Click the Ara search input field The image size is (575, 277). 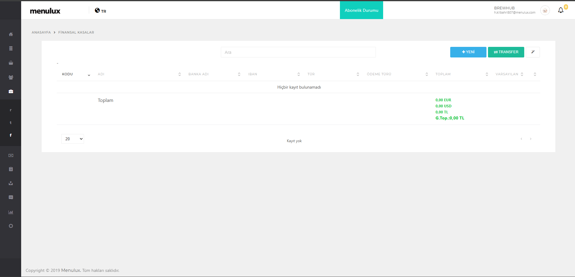(x=298, y=52)
